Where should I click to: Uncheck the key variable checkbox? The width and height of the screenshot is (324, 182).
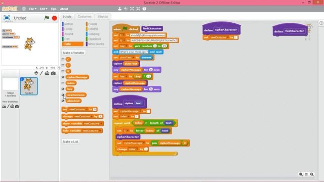(63, 89)
